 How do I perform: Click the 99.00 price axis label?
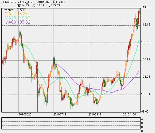(145, 111)
